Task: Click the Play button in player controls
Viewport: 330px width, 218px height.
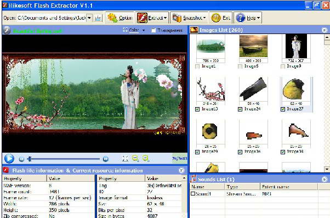Action: pos(9,159)
